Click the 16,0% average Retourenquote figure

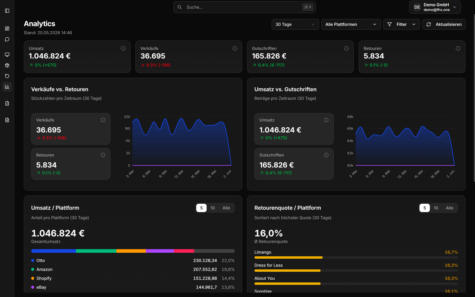[269, 233]
